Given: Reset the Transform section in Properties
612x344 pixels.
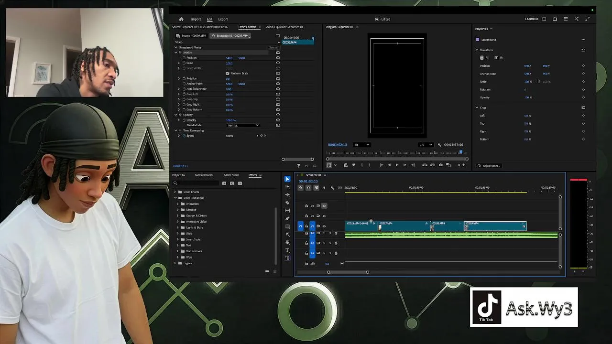Looking at the screenshot, I should [x=583, y=50].
